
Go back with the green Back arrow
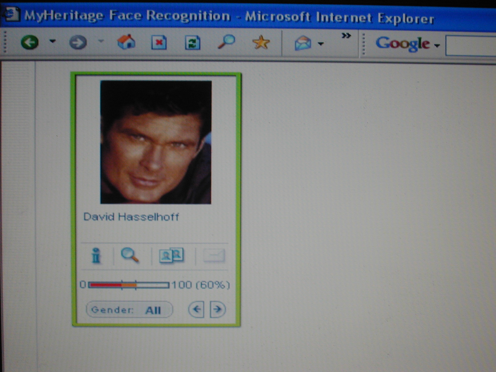pyautogui.click(x=30, y=42)
